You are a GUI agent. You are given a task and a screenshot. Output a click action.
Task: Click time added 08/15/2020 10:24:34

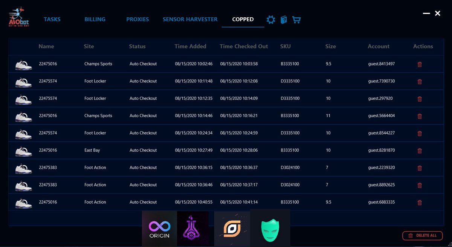pos(194,133)
